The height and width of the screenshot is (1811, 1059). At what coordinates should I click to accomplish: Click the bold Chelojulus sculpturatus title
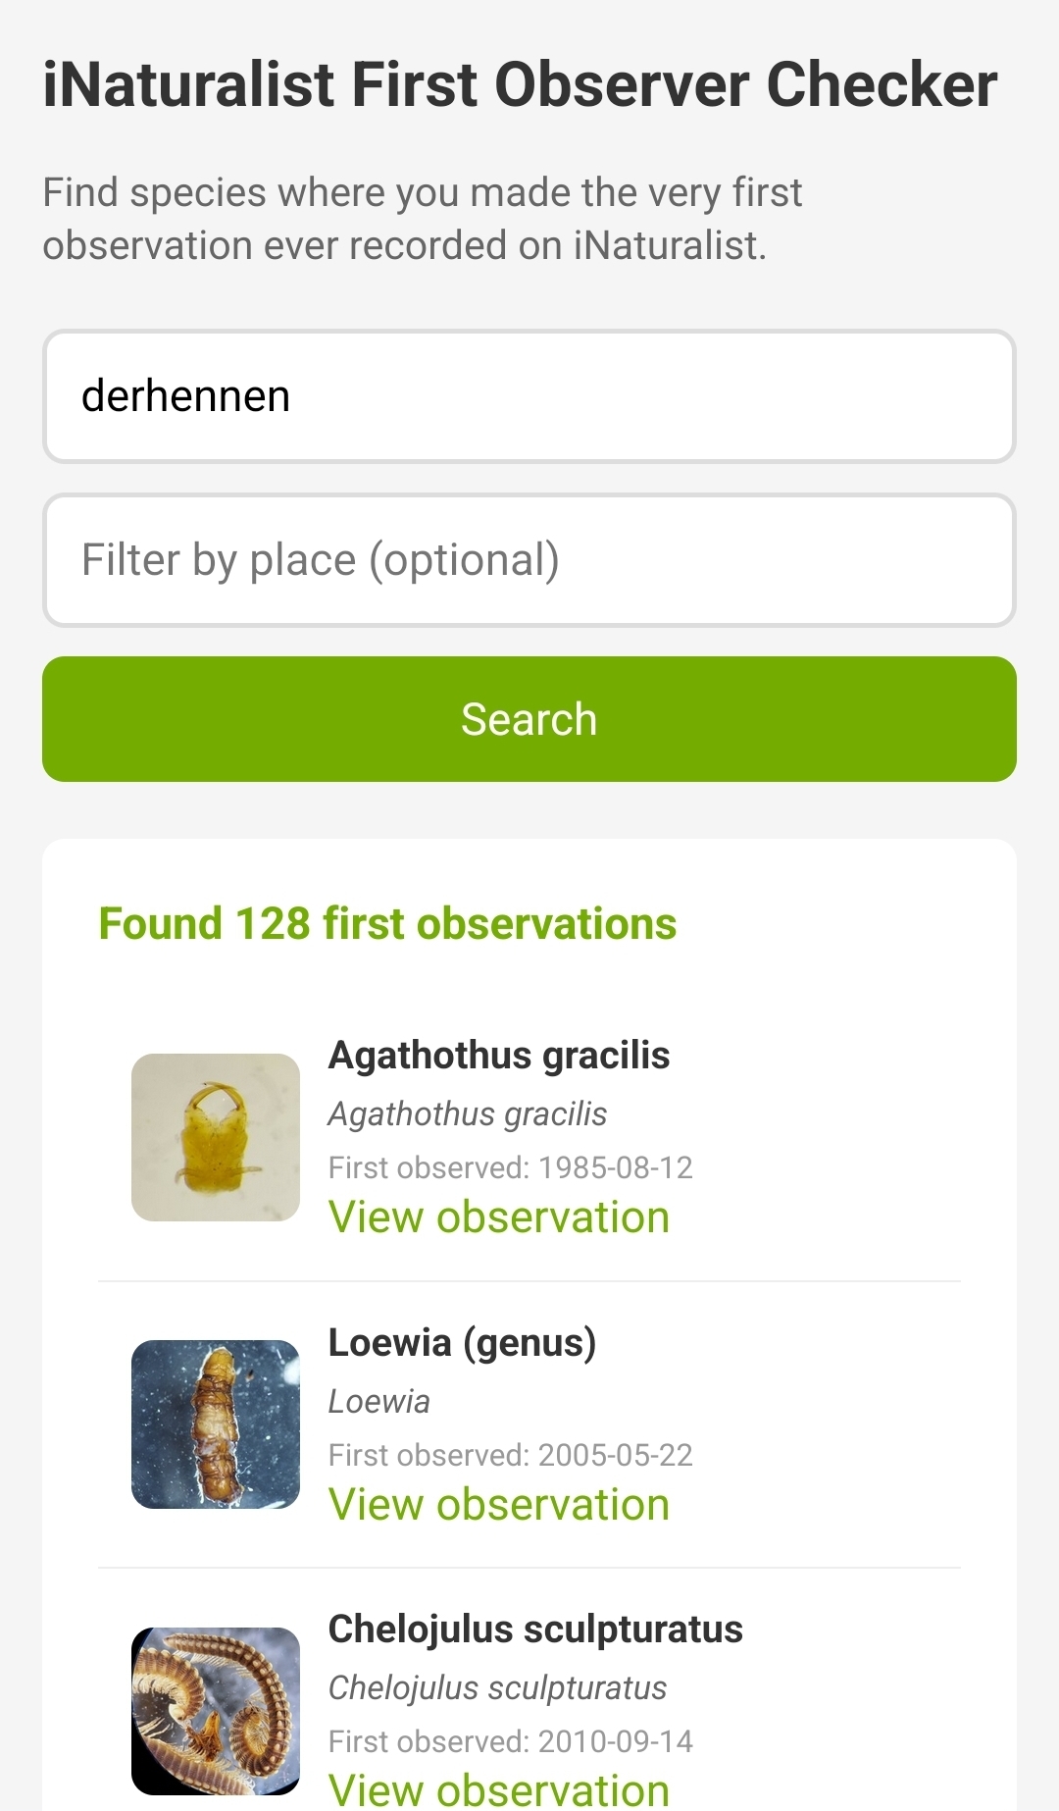534,1630
